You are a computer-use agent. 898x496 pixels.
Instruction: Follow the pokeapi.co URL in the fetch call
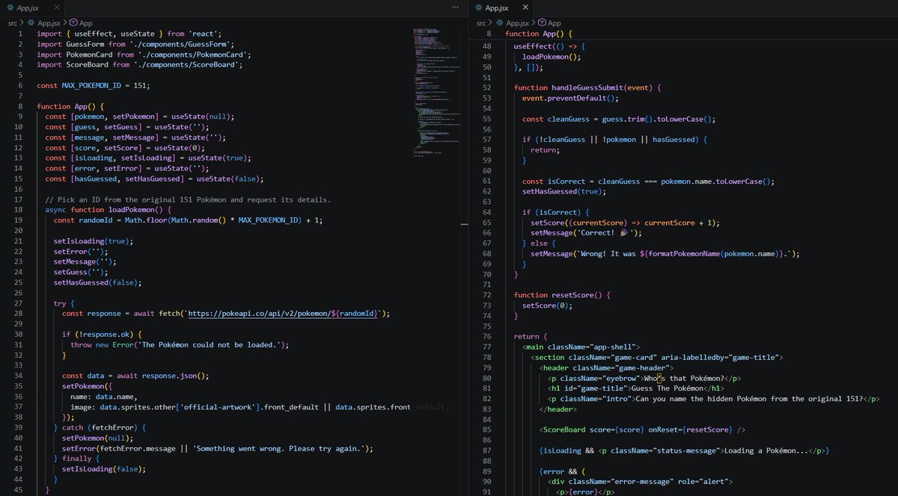tap(283, 314)
